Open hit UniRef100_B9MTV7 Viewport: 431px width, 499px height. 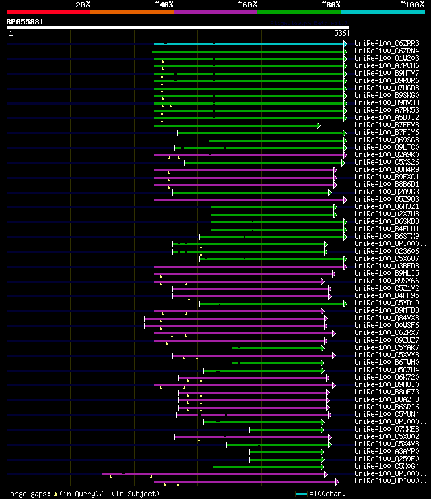[387, 73]
